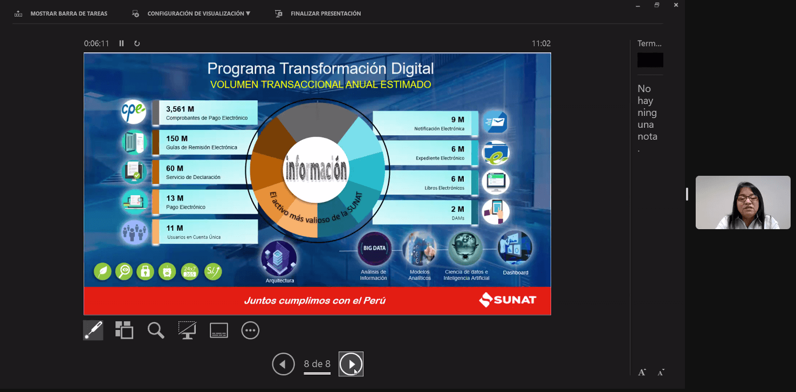The height and width of the screenshot is (392, 796).
Task: Click the 3,561 M Comprobantes de Pago text
Action: click(x=207, y=113)
